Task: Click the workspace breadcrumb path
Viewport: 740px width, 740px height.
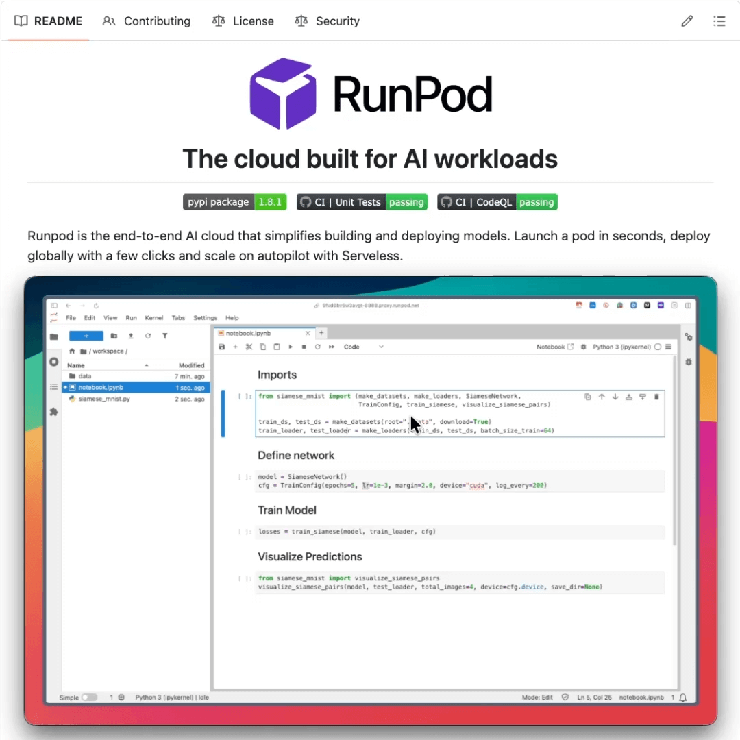Action: (108, 351)
